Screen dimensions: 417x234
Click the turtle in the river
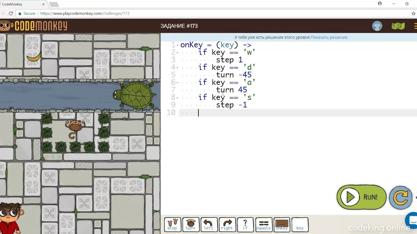(134, 95)
